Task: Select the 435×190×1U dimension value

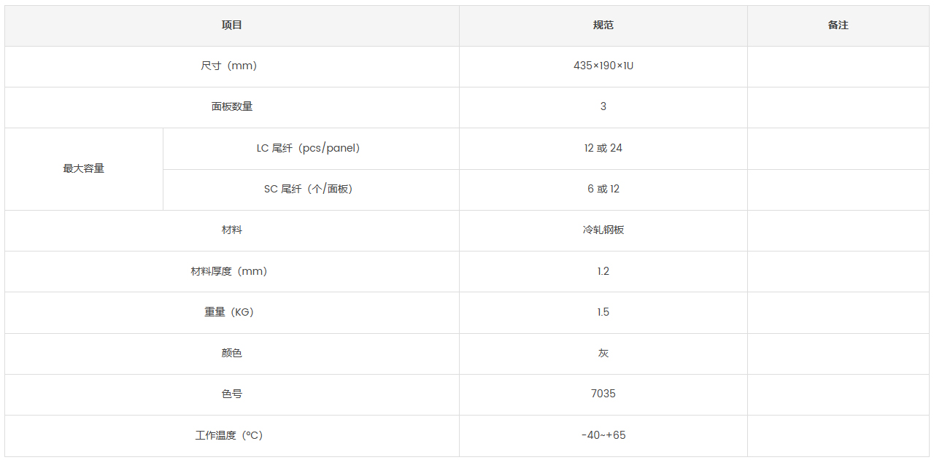Action: tap(603, 66)
